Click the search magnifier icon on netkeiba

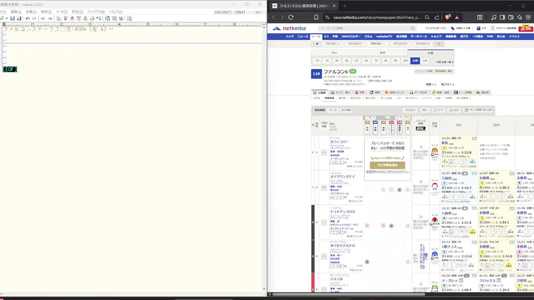(413, 28)
